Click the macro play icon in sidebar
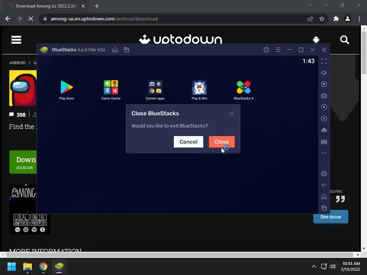This screenshot has width=367, height=275. coord(324,107)
